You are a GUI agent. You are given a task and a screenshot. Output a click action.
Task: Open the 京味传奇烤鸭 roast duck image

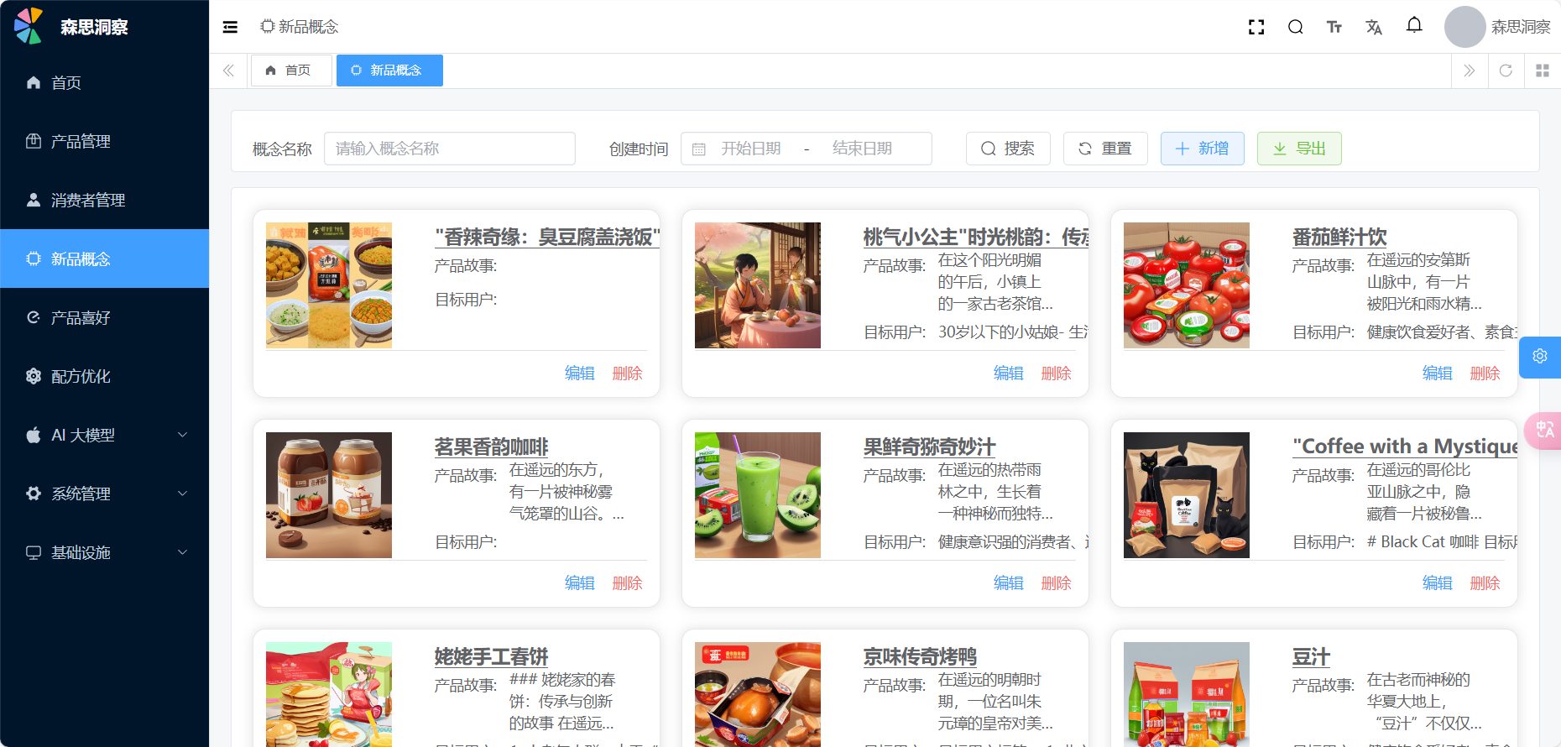click(758, 694)
